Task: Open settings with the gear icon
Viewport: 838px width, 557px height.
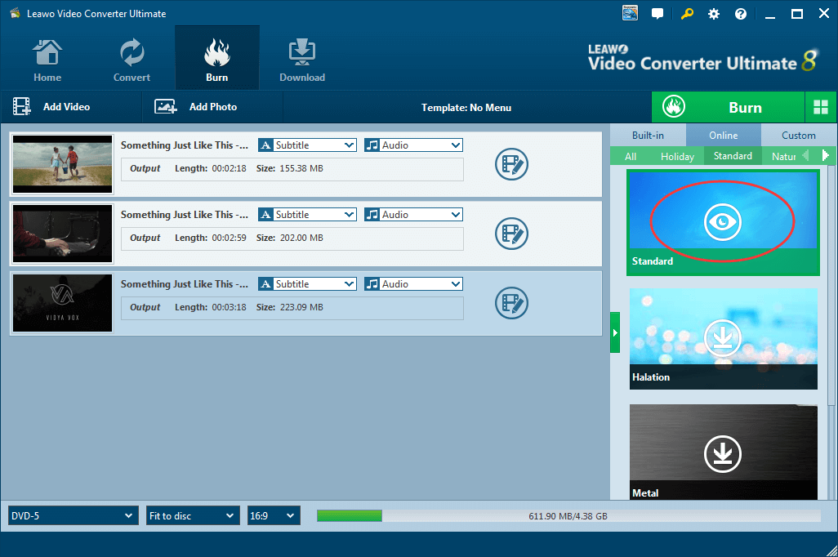Action: point(714,14)
